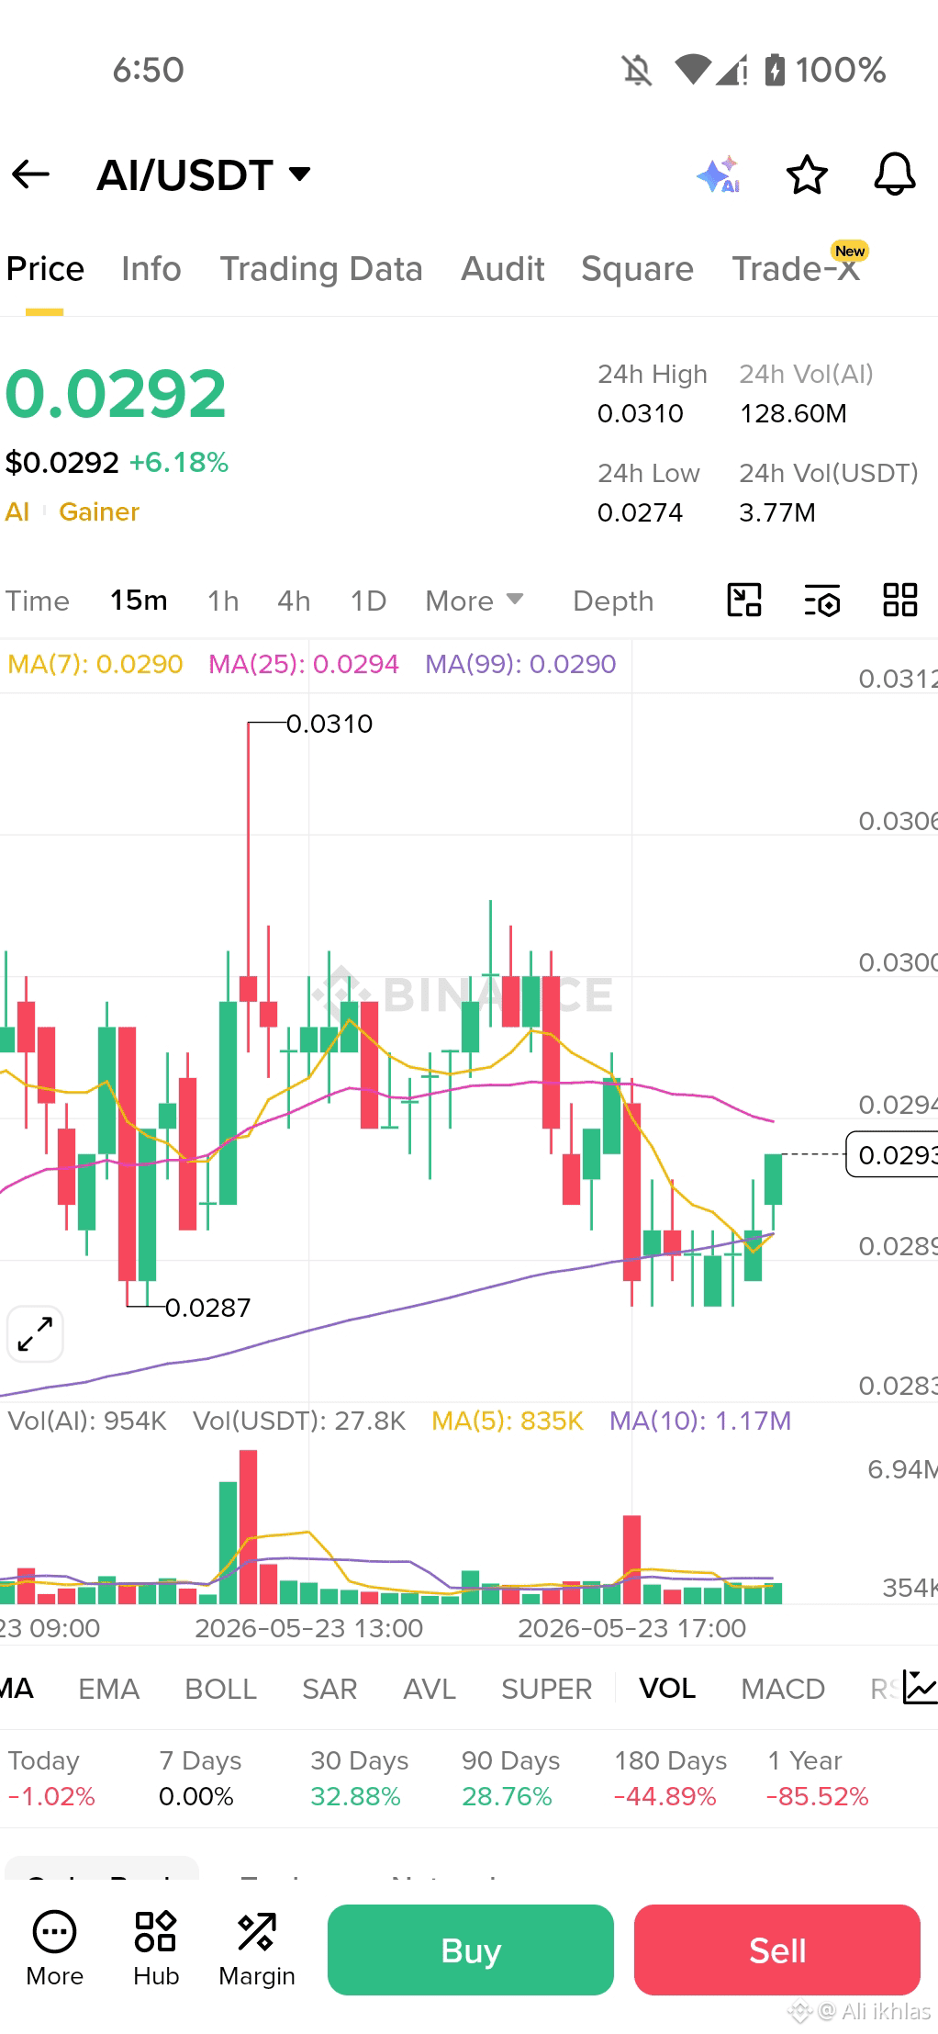Tap 24h Vol(USDT) 3.77M value
The image size is (938, 2034).
point(777,512)
